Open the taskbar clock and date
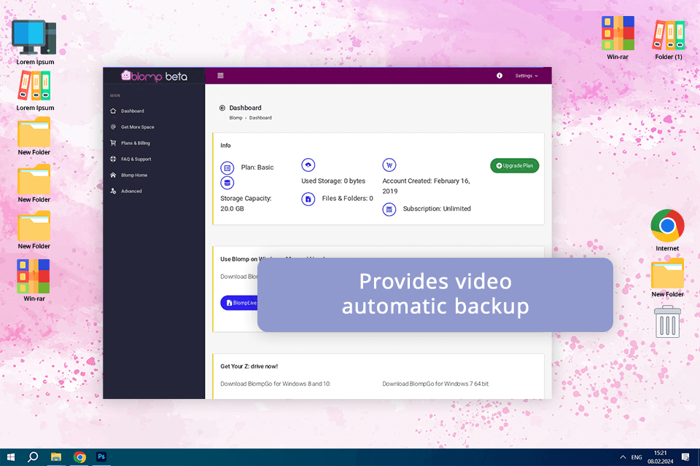700x466 pixels. point(661,457)
